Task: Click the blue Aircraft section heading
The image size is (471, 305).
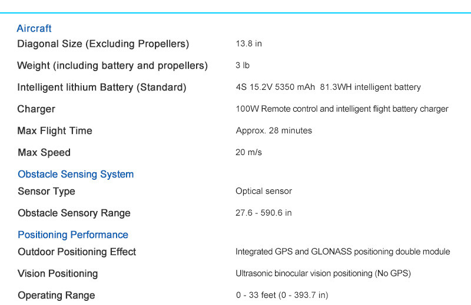Action: coord(34,28)
